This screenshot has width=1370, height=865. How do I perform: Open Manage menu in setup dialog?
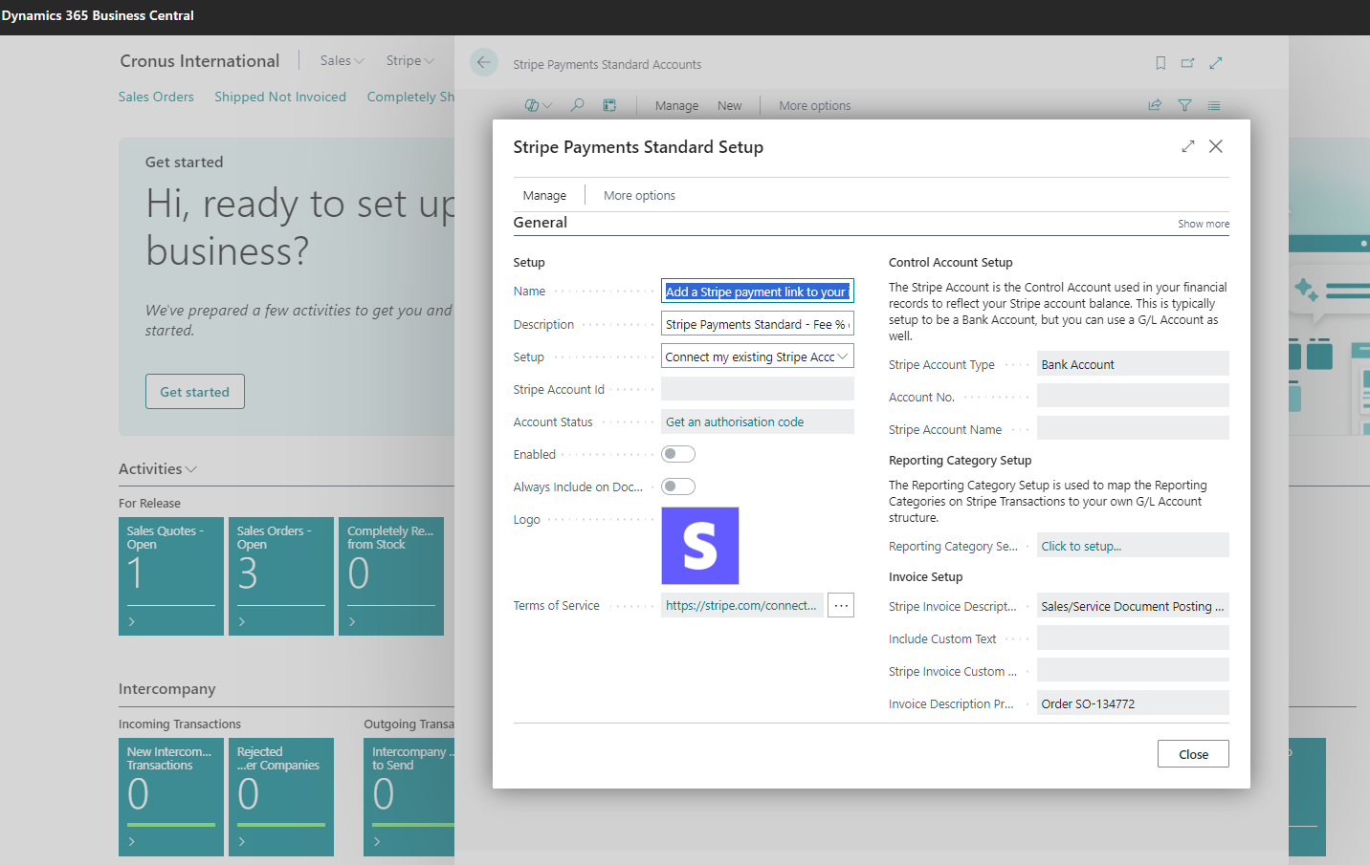(544, 195)
